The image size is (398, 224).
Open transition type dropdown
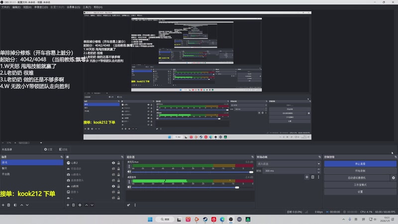tap(289, 164)
